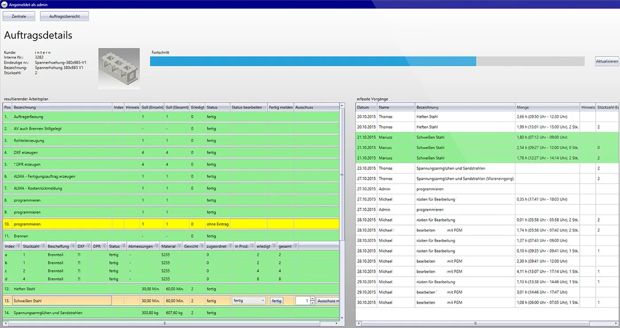This screenshot has width=620, height=328.
Task: Open filter icon on Abmessungen column
Action: pos(156,246)
